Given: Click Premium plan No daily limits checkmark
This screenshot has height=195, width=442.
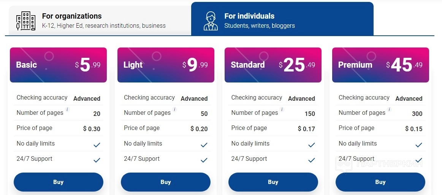Looking at the screenshot, I should pos(419,145).
